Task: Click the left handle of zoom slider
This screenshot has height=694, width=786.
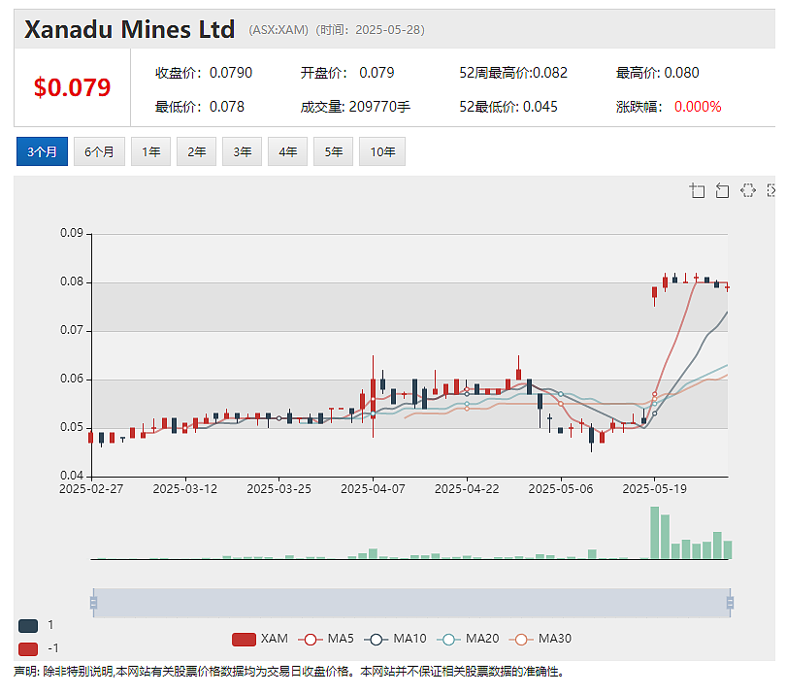Action: pyautogui.click(x=93, y=602)
